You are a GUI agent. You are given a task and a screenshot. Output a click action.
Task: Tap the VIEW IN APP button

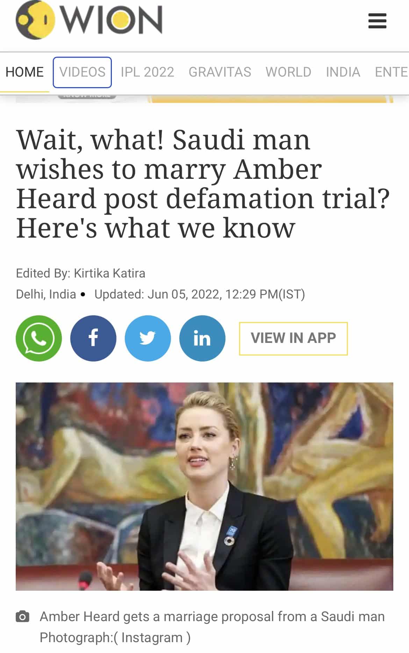point(293,338)
